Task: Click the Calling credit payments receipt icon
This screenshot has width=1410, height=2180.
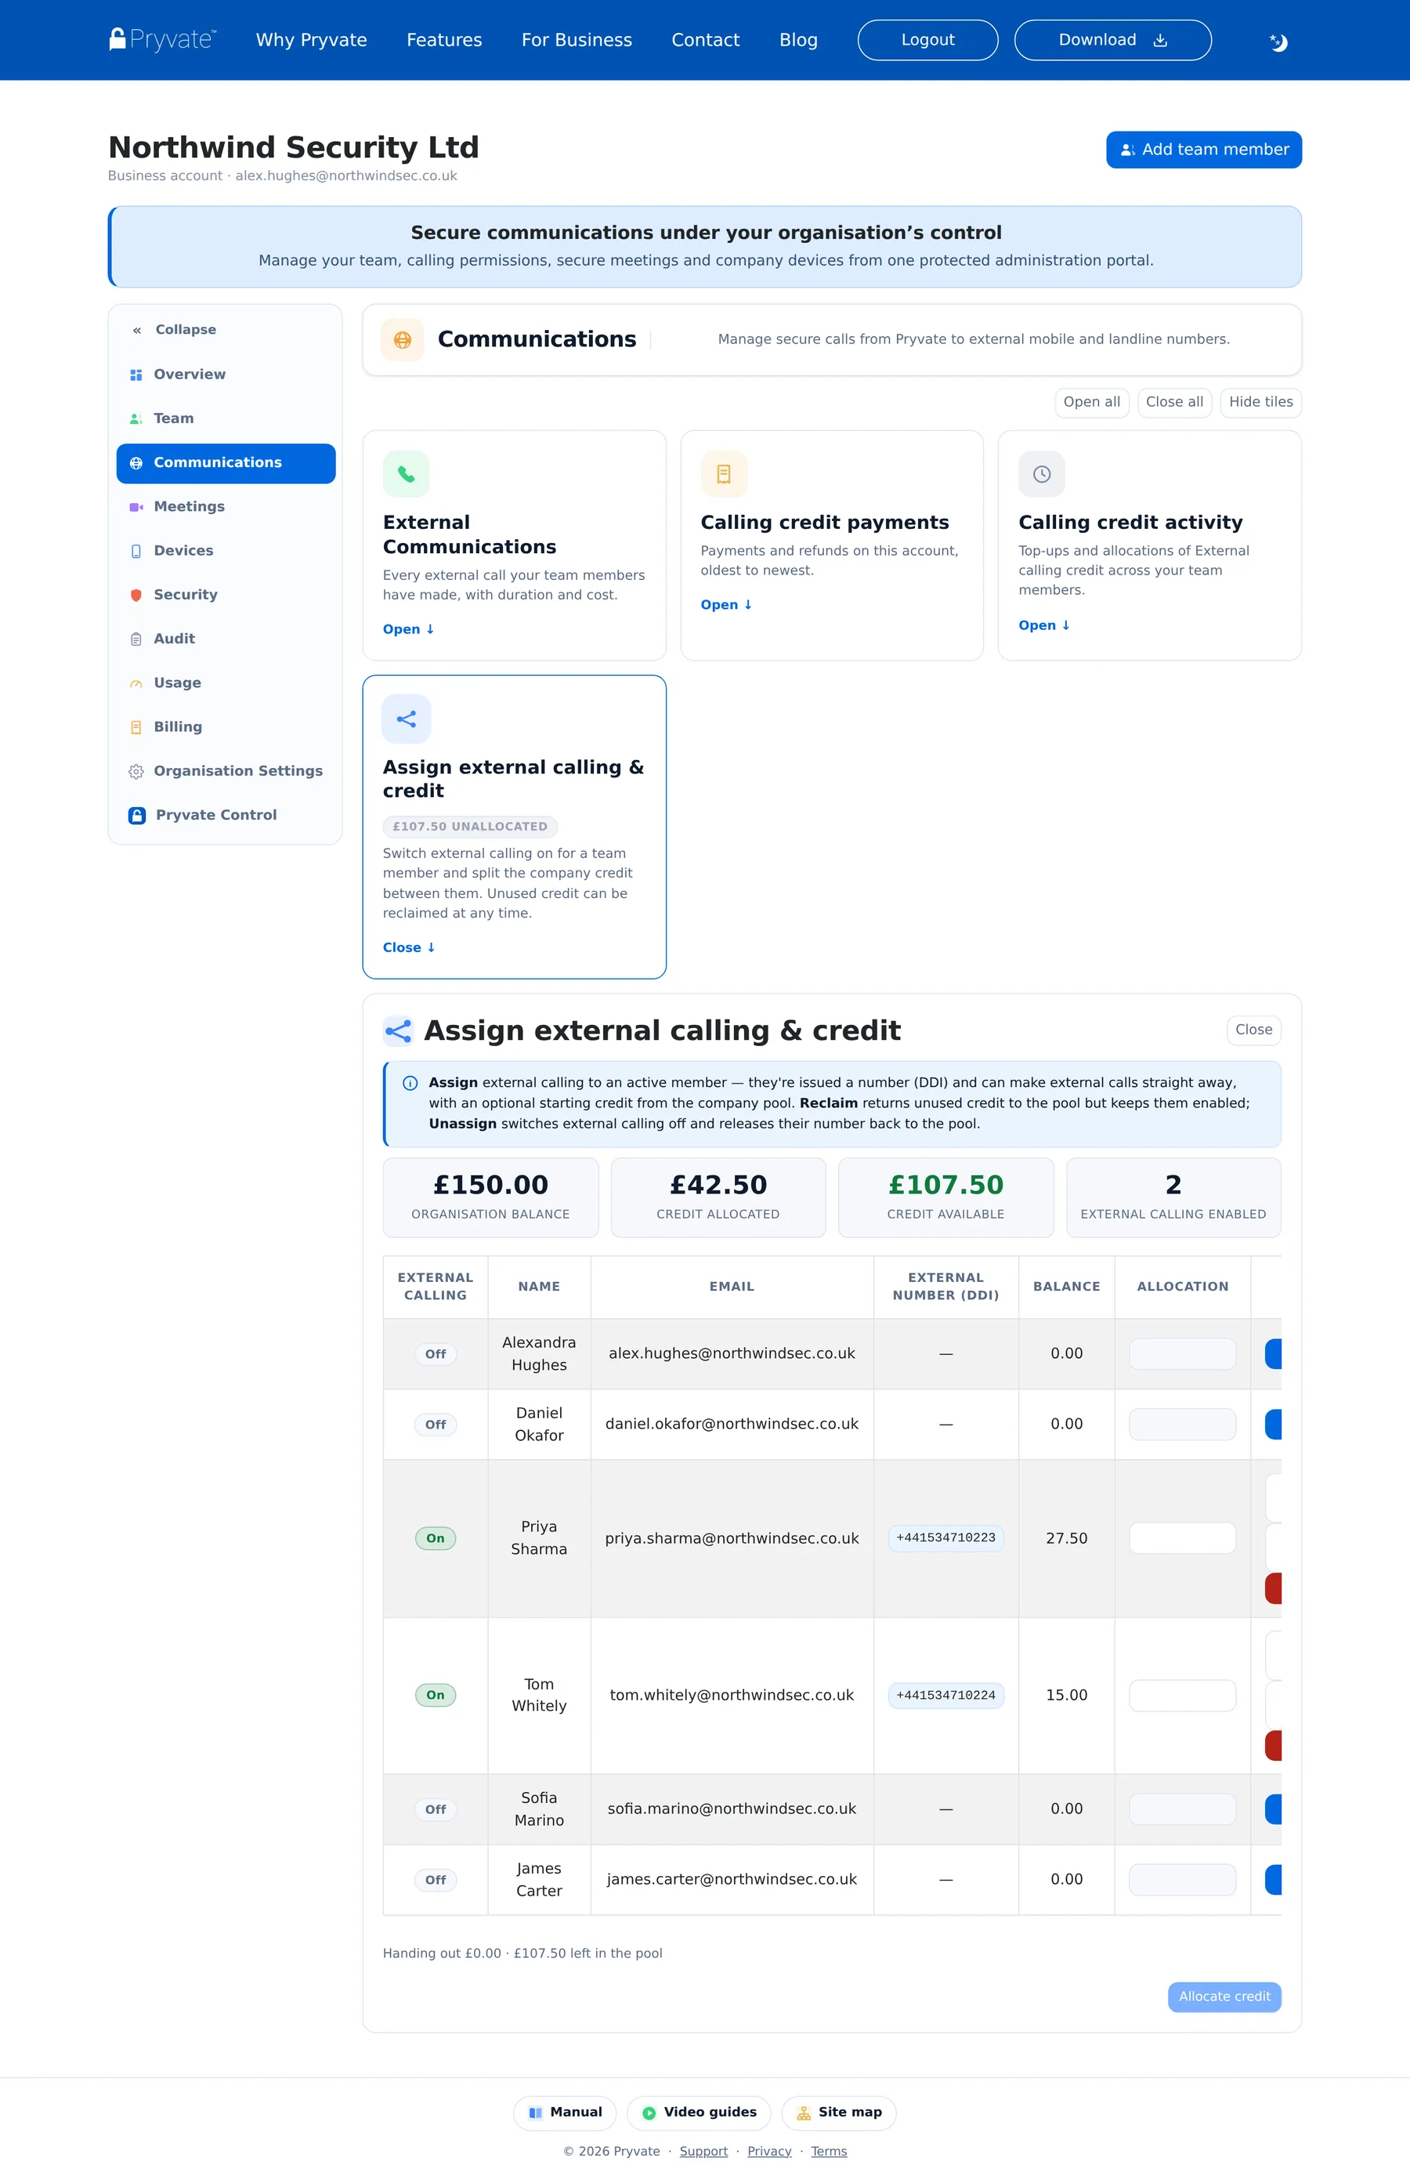Action: click(723, 473)
